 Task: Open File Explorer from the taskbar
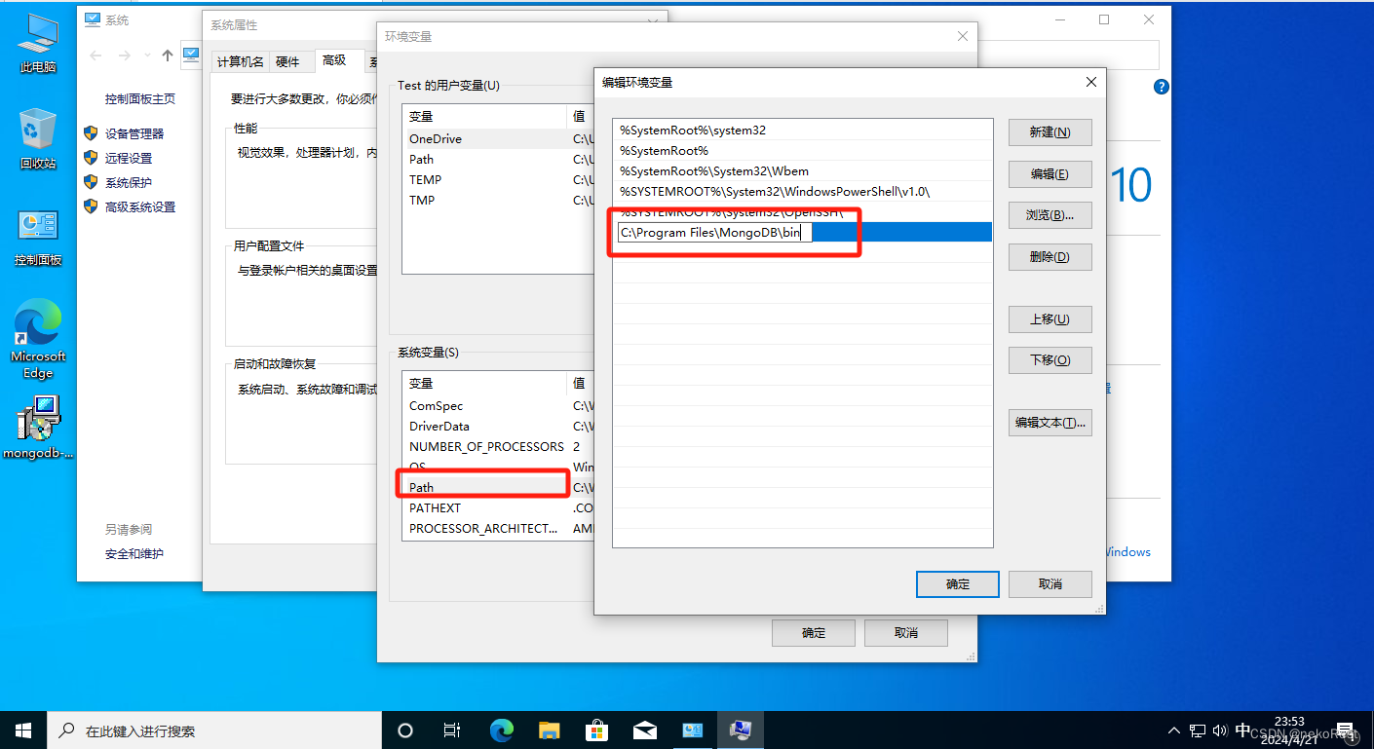549,730
